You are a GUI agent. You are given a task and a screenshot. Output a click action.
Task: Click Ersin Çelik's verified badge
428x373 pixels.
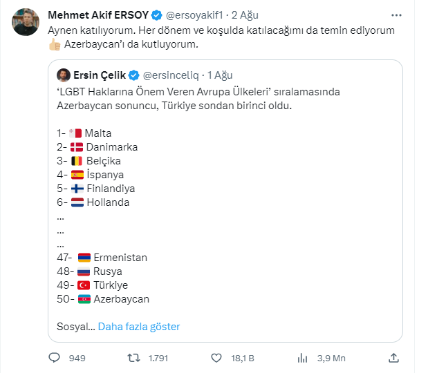pos(135,75)
